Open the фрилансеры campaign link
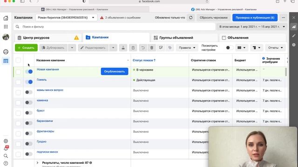This screenshot has width=298, height=167. 46,131
